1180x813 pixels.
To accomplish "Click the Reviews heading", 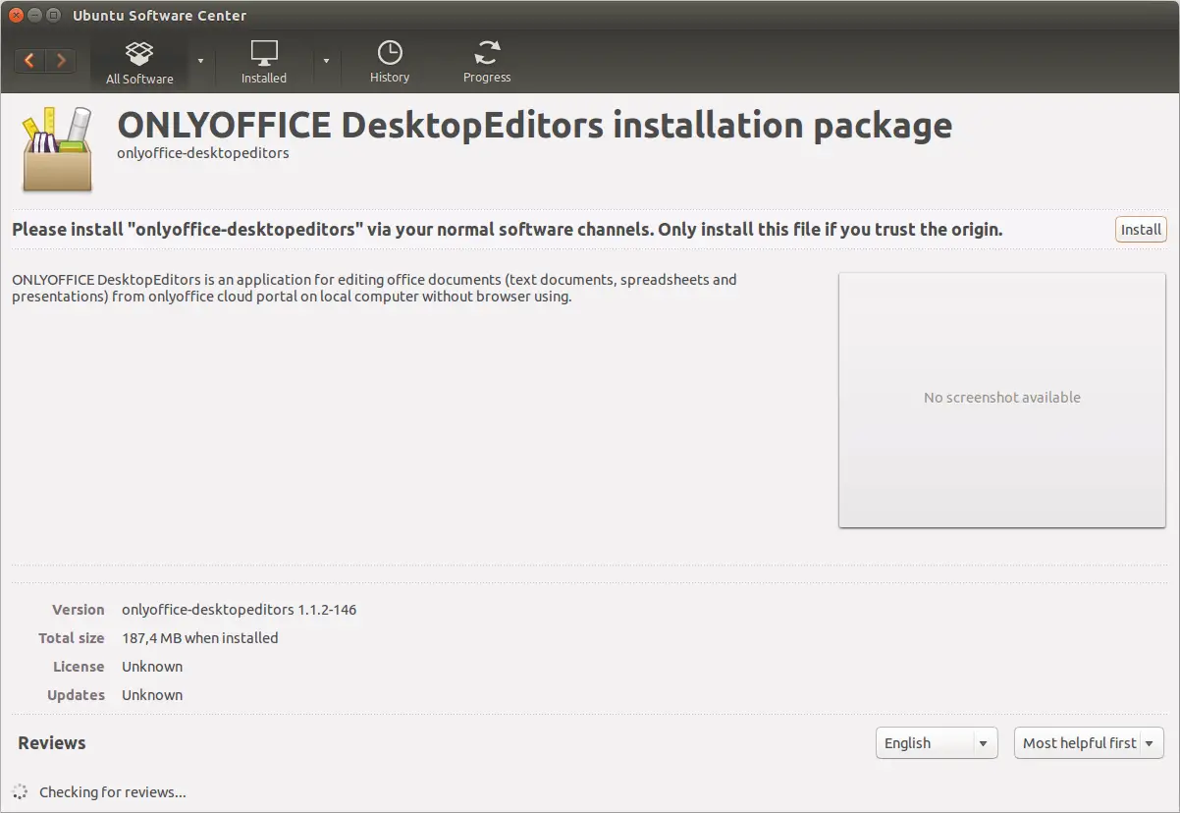I will pyautogui.click(x=52, y=743).
